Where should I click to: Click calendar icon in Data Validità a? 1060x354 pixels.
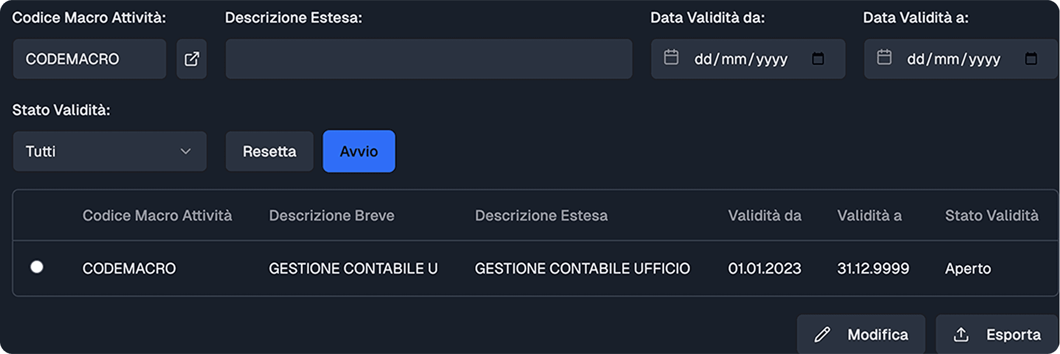click(x=884, y=57)
